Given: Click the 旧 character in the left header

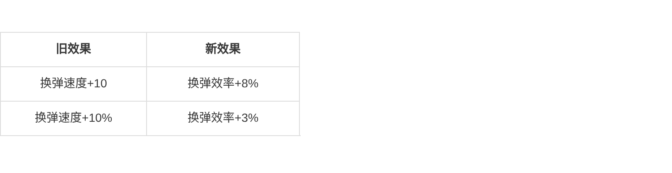Looking at the screenshot, I should (x=62, y=49).
